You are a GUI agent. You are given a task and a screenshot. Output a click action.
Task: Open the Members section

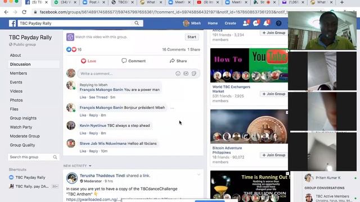pos(19,74)
